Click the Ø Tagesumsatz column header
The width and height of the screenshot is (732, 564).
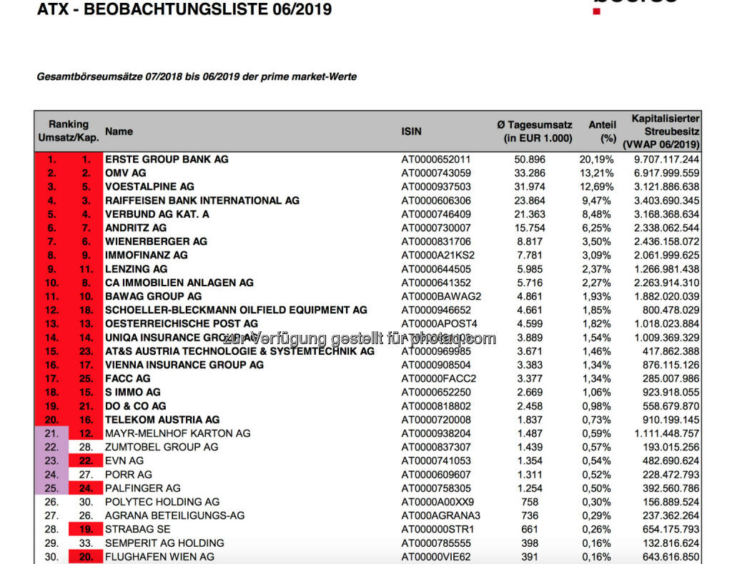pyautogui.click(x=535, y=131)
